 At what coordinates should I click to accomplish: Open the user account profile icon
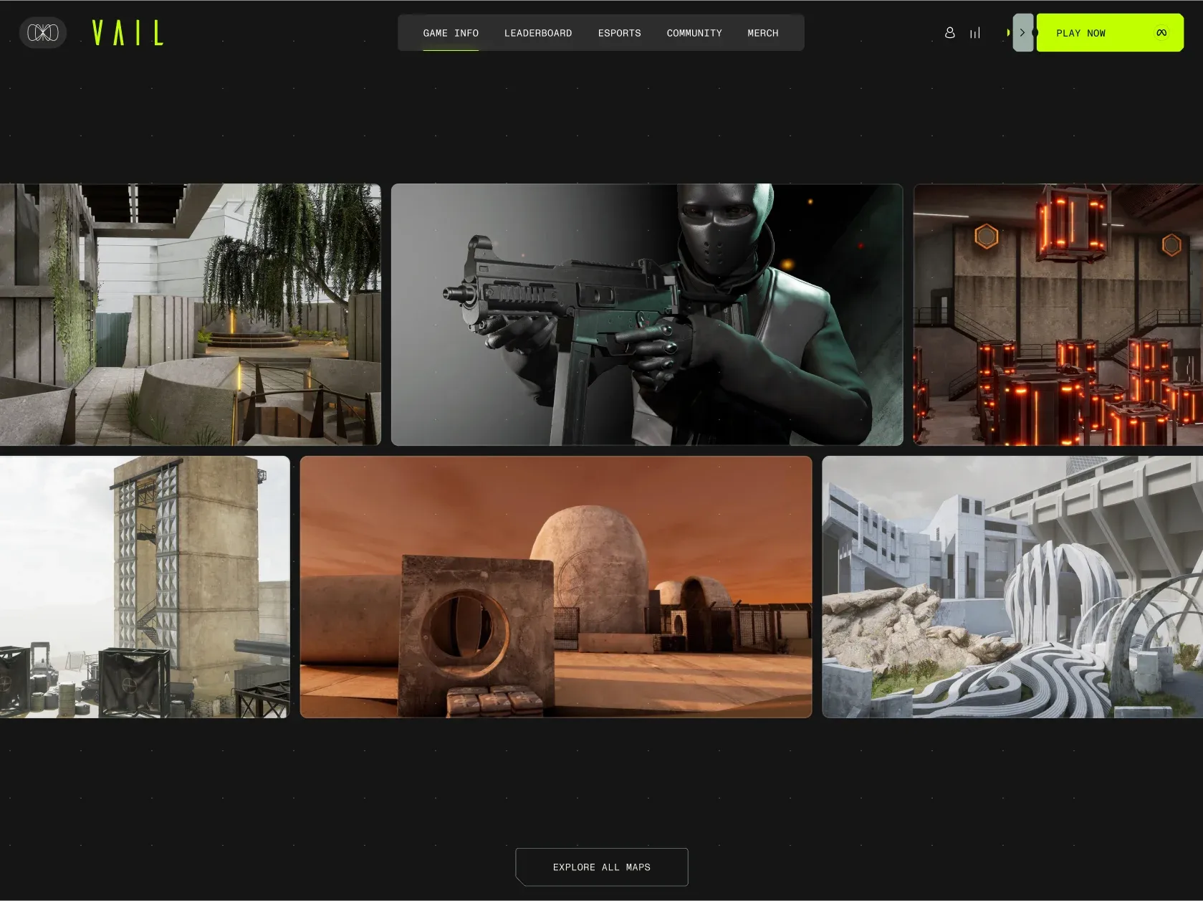click(x=949, y=33)
